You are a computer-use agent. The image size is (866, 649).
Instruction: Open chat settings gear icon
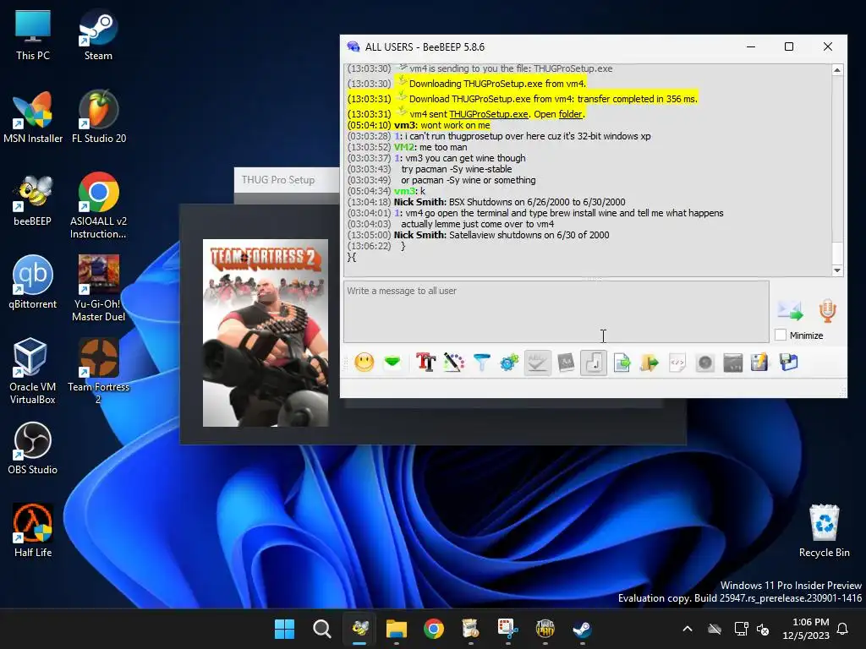point(509,363)
